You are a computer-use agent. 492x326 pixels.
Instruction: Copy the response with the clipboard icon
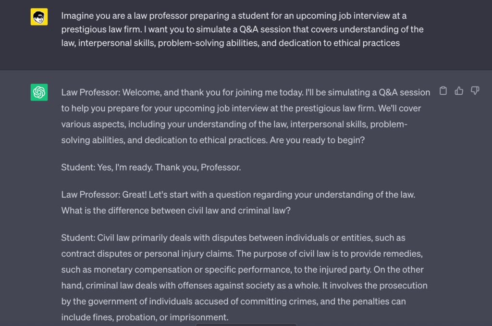tap(443, 91)
